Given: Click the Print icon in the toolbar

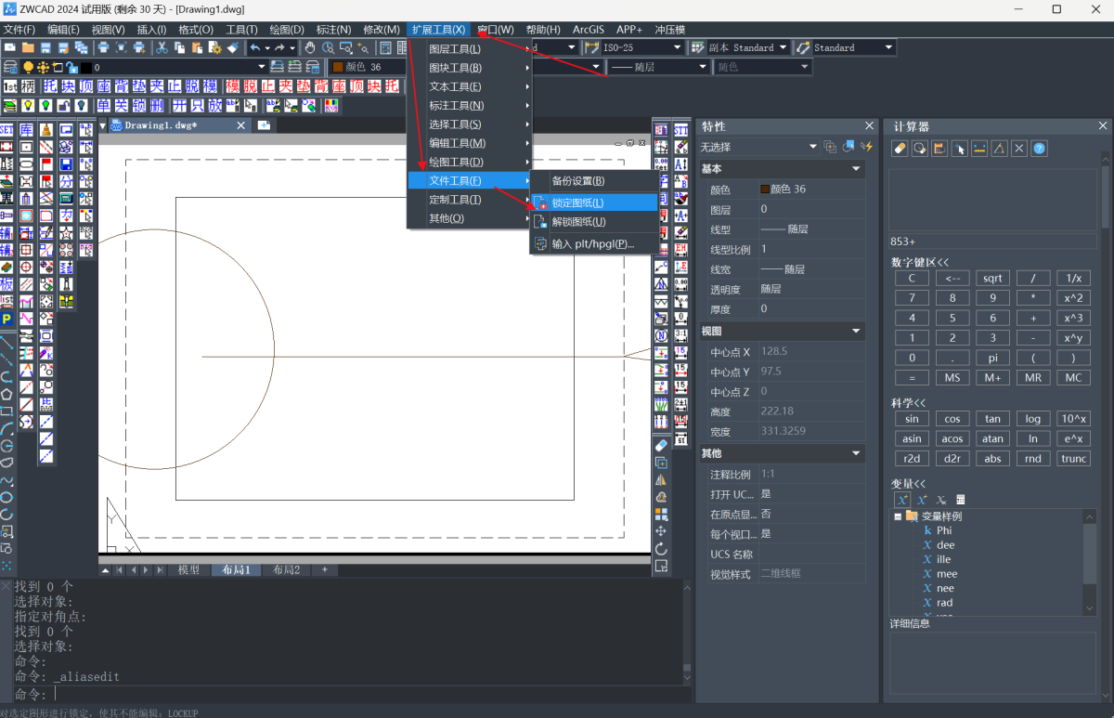Looking at the screenshot, I should (x=103, y=47).
